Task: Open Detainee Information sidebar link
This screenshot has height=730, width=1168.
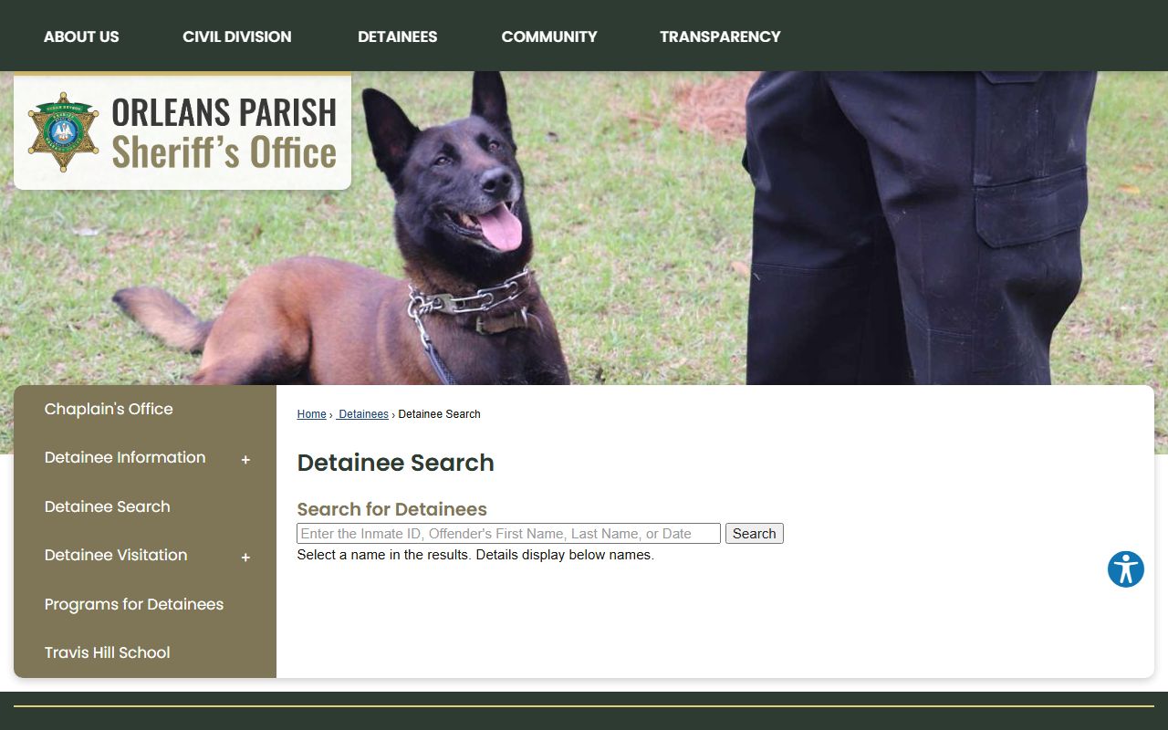Action: click(x=125, y=457)
